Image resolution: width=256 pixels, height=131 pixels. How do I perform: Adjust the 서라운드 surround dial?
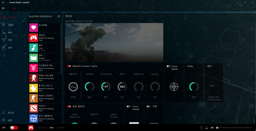[90, 87]
